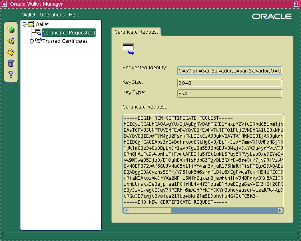Click the horizontal scrollbar right arrow
This screenshot has width=301, height=241.
281,210
